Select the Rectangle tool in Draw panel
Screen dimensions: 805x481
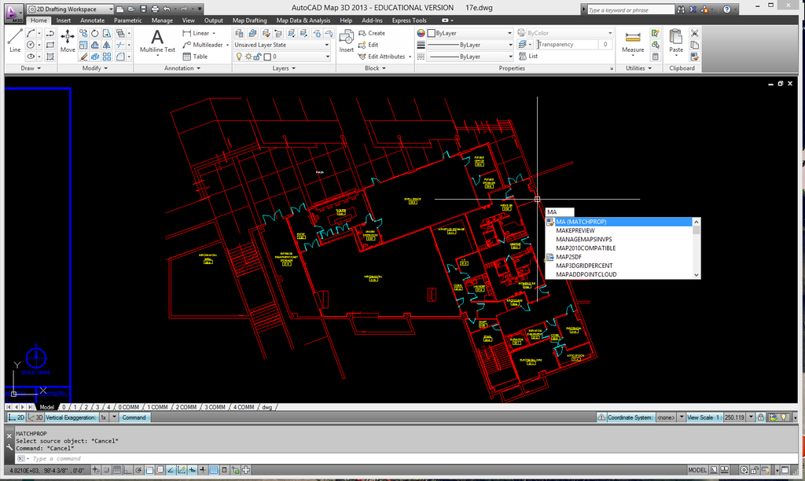50,45
